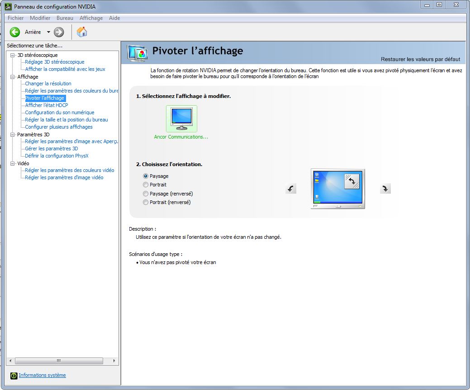Select the Ancor Communications monitor icon
The width and height of the screenshot is (470, 390).
(x=182, y=118)
